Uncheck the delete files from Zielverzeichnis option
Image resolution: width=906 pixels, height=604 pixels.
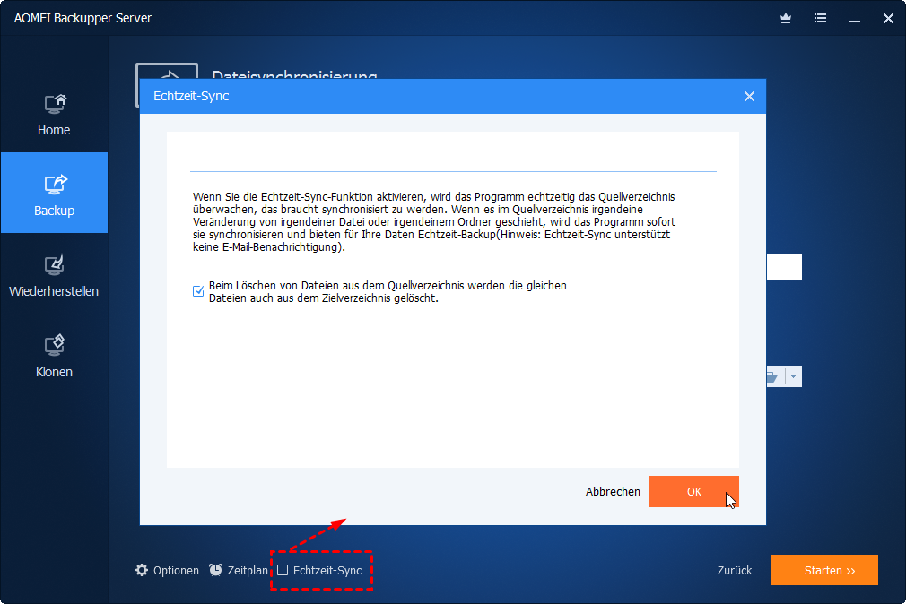[x=198, y=291]
